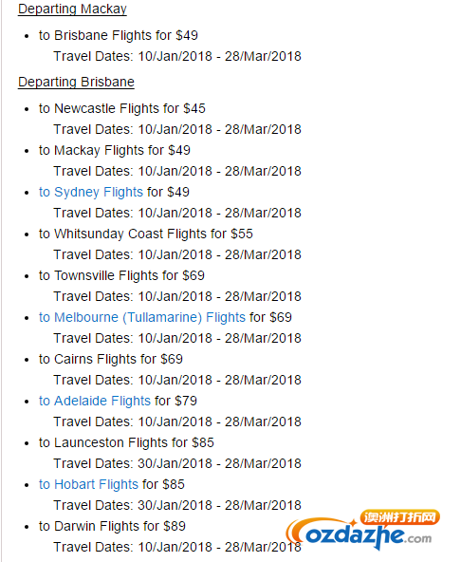461x562 pixels.
Task: Click the Townsville Flights for $69 item
Action: click(x=121, y=275)
